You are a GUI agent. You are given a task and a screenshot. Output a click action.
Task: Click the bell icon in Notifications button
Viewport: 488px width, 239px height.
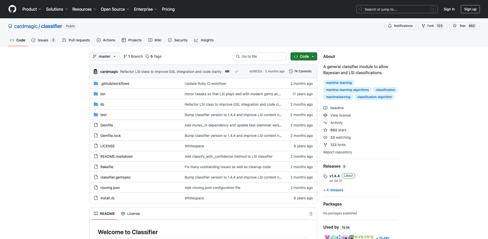coord(390,26)
